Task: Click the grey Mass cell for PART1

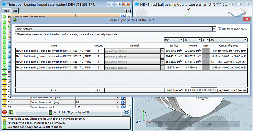Action: pos(206,51)
